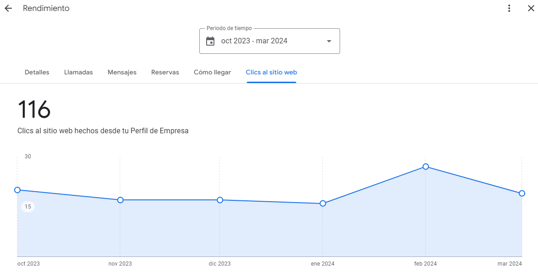The image size is (538, 277).
Task: Click the 'feb 2024' x-axis label
Action: [426, 264]
